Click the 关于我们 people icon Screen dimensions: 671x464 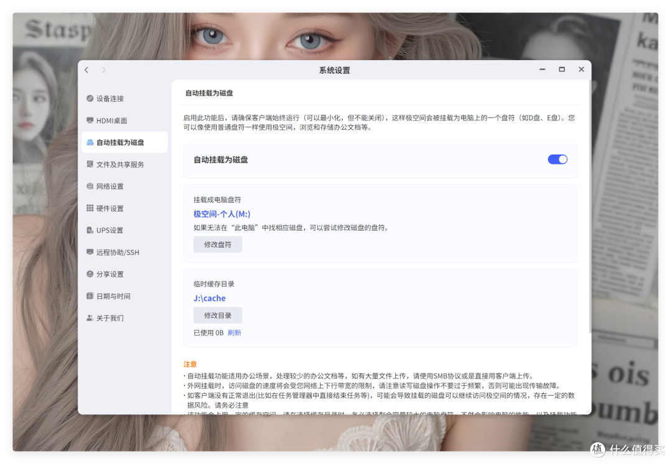click(90, 318)
